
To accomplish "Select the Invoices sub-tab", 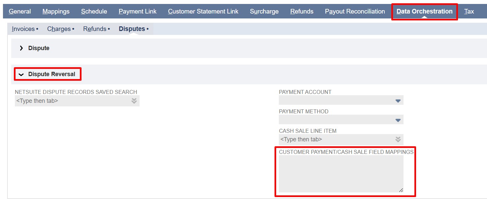I will click(x=23, y=29).
